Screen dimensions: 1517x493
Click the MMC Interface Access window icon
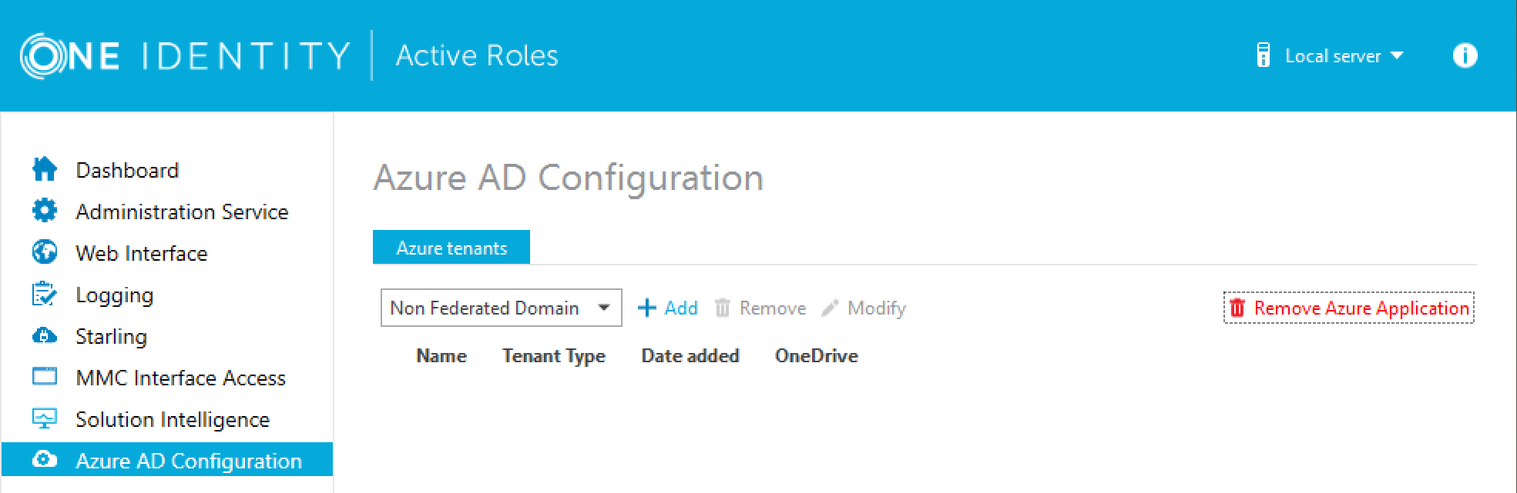click(x=45, y=377)
